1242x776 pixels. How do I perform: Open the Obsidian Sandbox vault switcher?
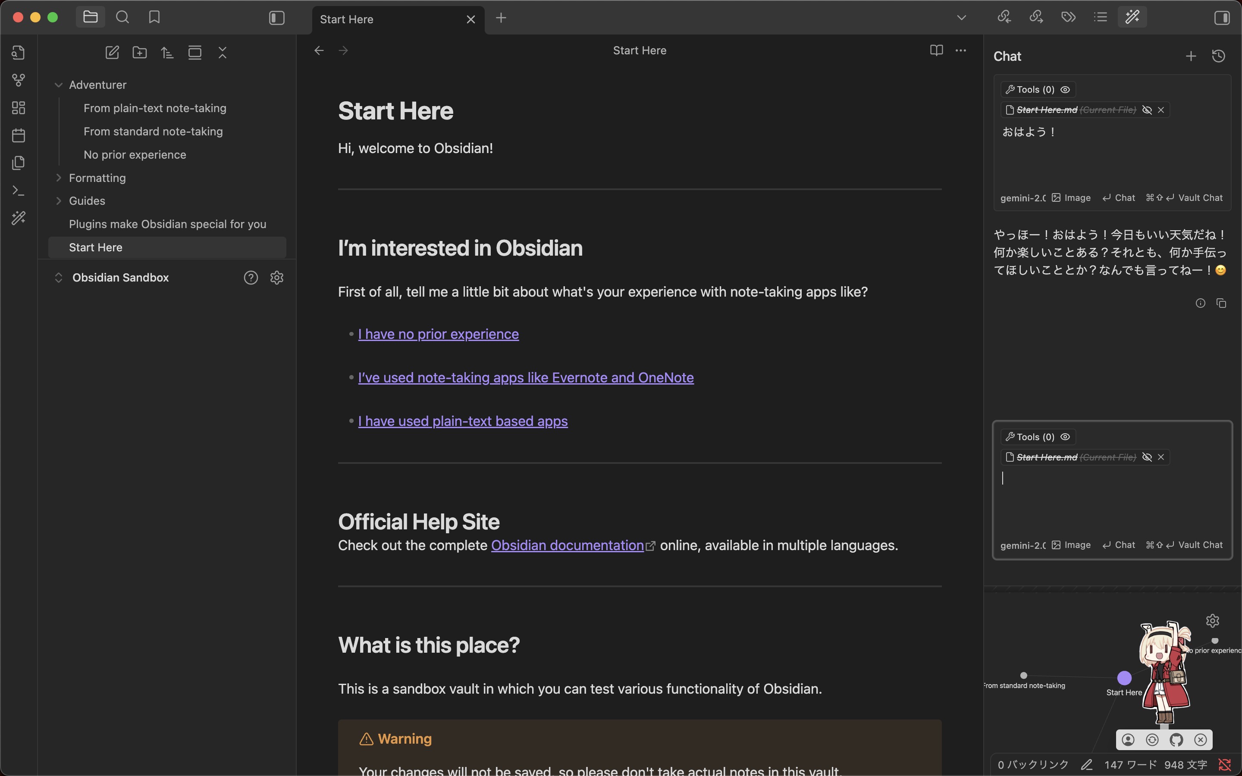120,278
